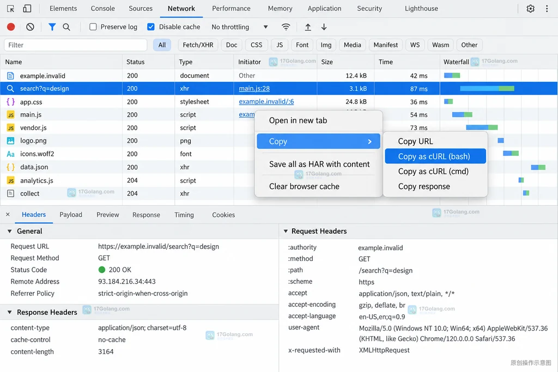558x372 pixels.
Task: Collapse the General section
Action: pos(10,231)
